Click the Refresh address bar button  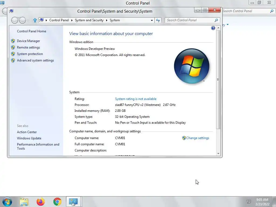pyautogui.click(x=158, y=20)
